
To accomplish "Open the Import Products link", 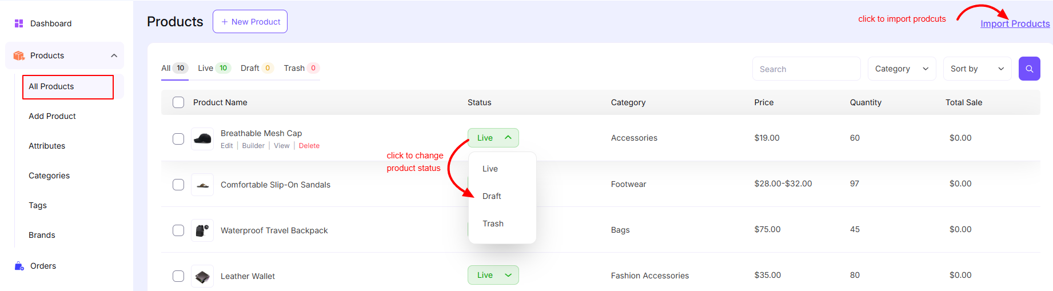I will (x=1015, y=23).
